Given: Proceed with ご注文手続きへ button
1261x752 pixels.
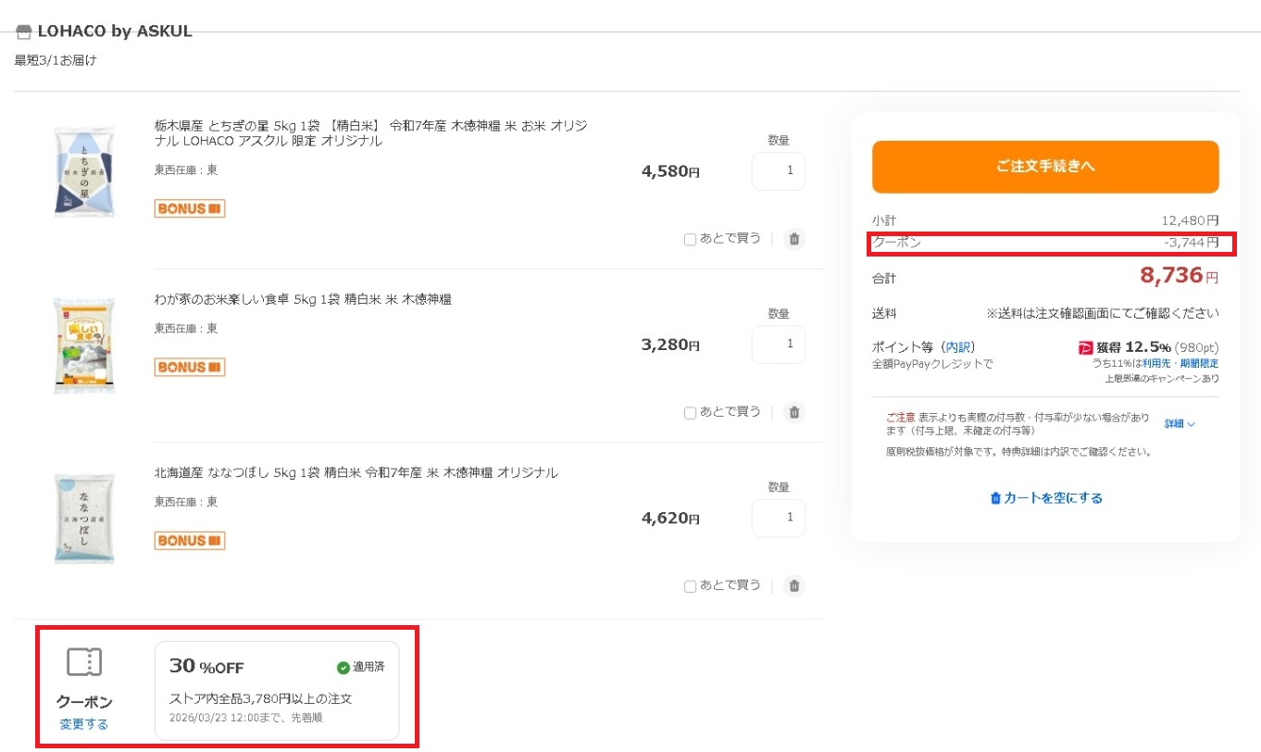Looking at the screenshot, I should click(x=1044, y=167).
